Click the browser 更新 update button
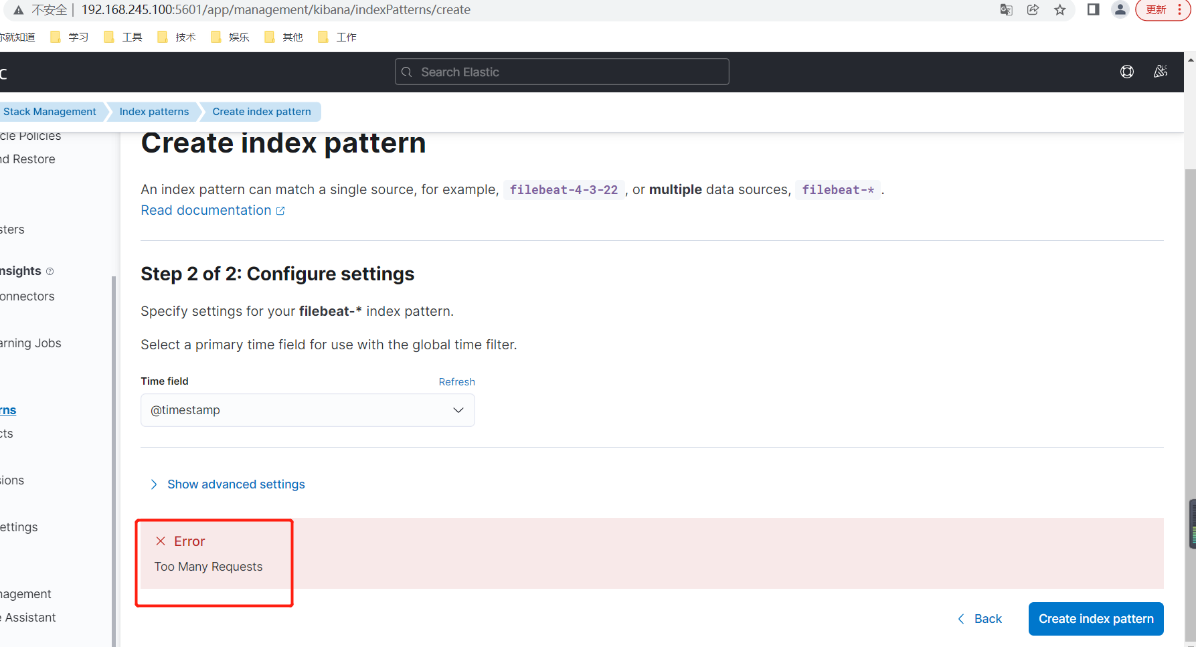 pyautogui.click(x=1162, y=10)
